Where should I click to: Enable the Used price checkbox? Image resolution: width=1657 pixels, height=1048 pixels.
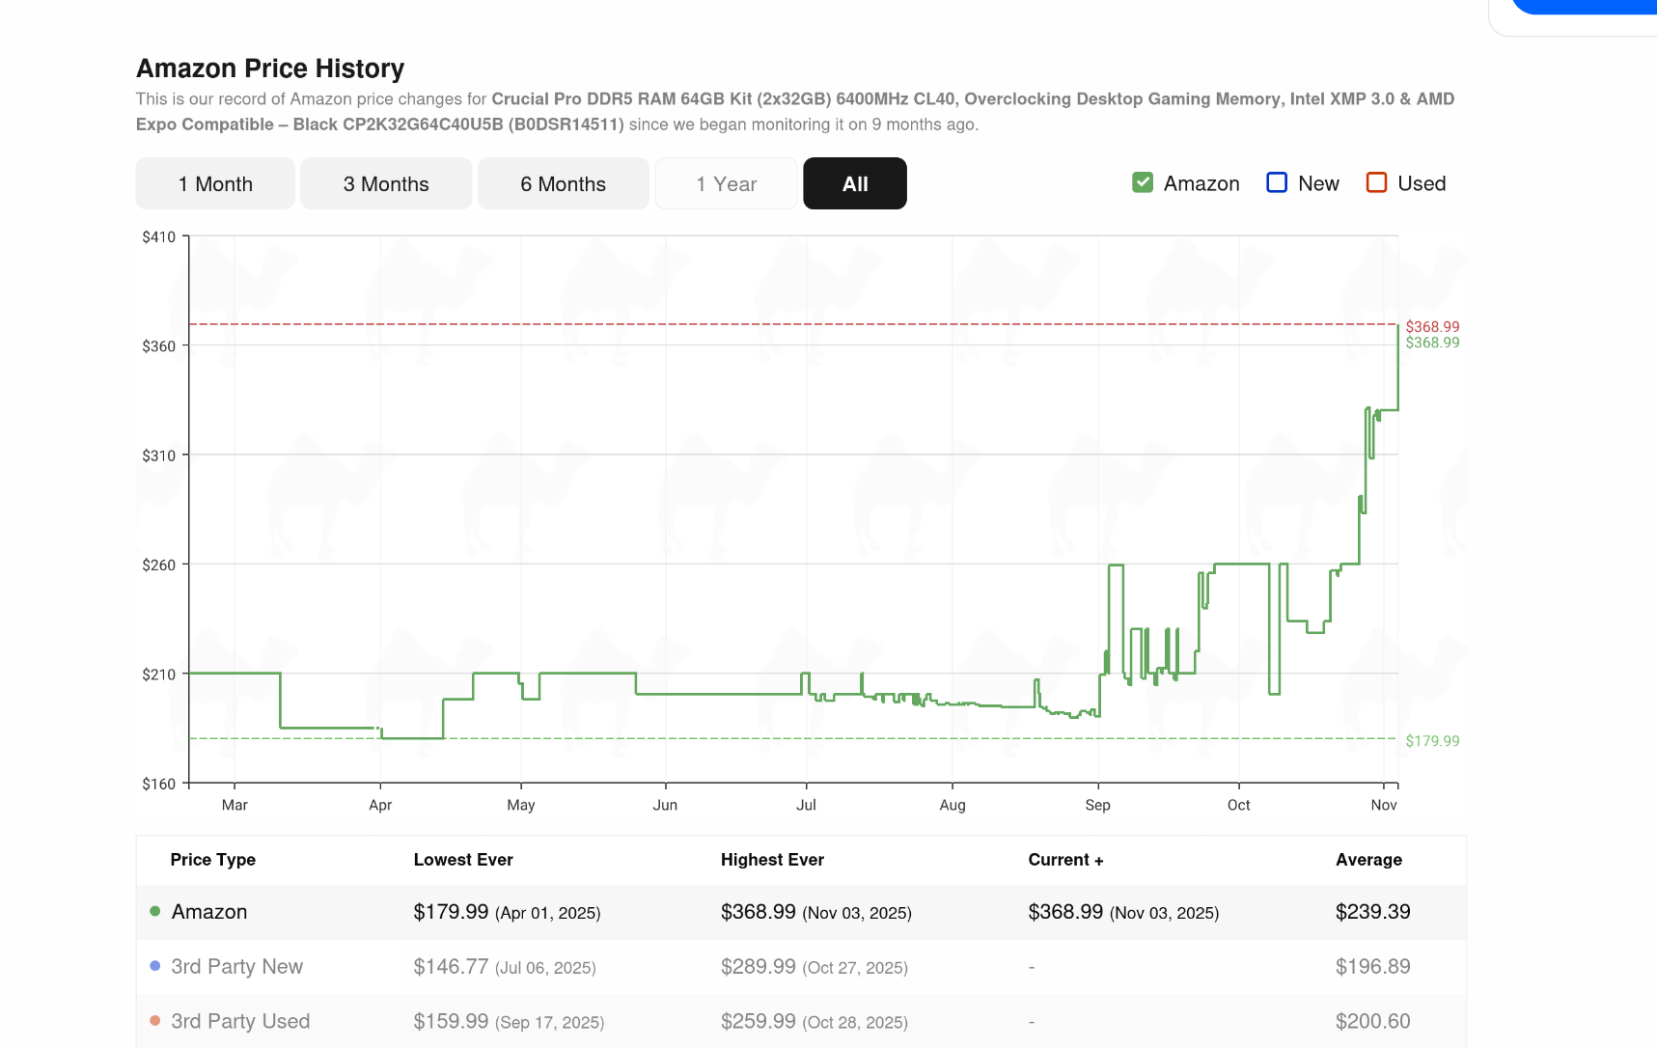pyautogui.click(x=1376, y=181)
